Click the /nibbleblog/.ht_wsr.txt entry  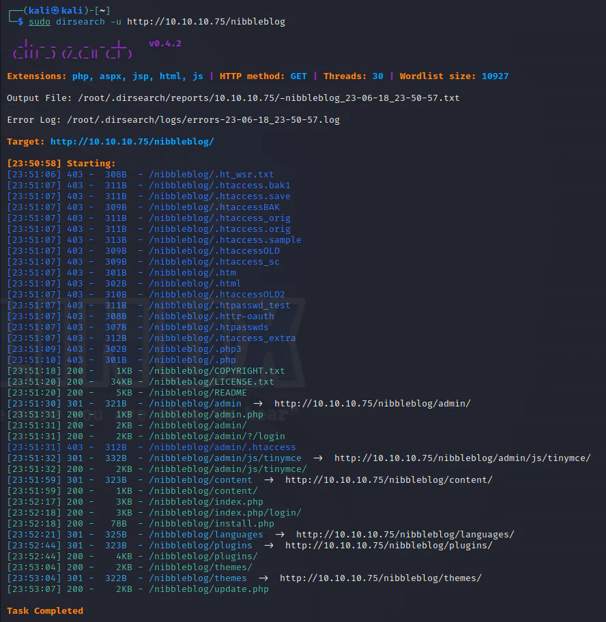[211, 175]
